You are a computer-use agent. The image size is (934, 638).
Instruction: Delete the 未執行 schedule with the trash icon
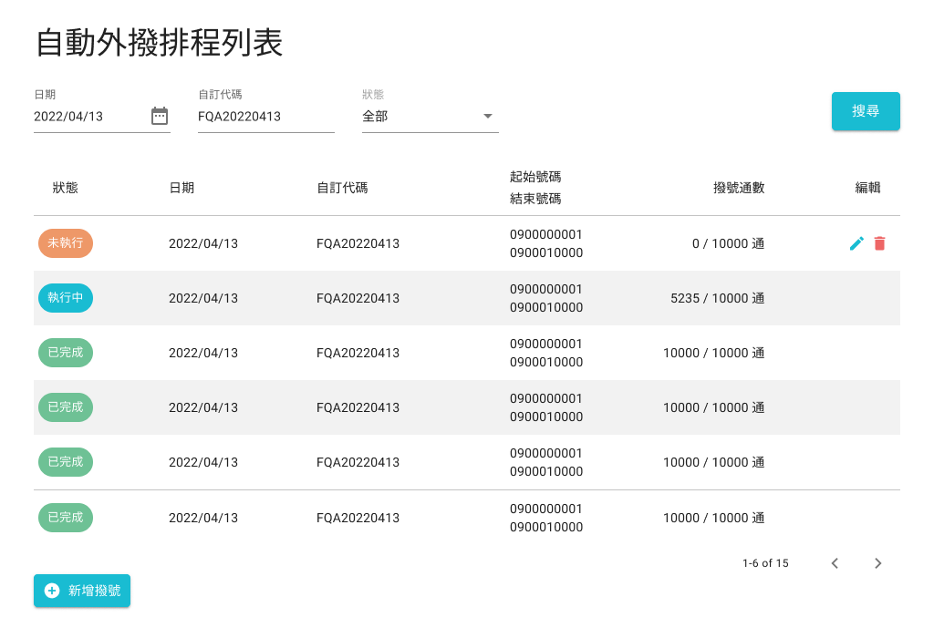pos(879,243)
